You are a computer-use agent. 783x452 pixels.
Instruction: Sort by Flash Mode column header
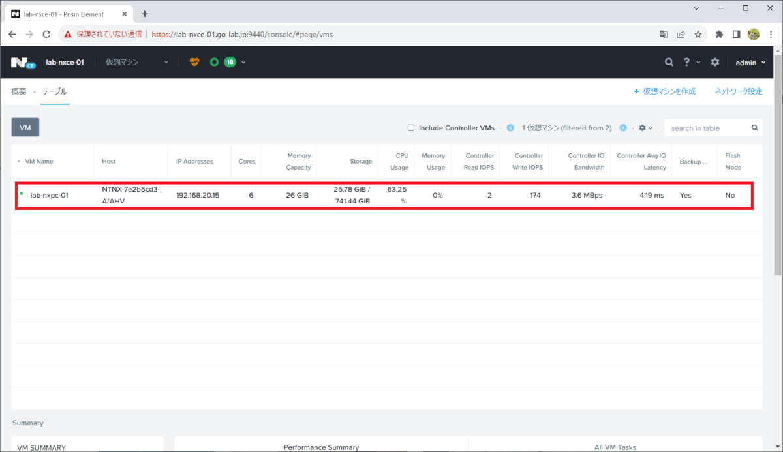[733, 161]
